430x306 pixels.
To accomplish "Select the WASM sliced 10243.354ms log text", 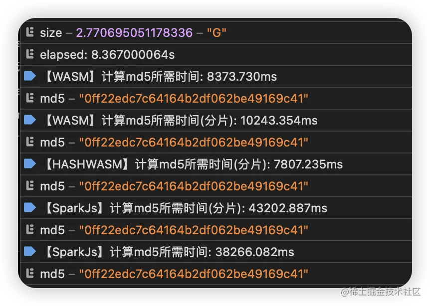I will click(181, 120).
